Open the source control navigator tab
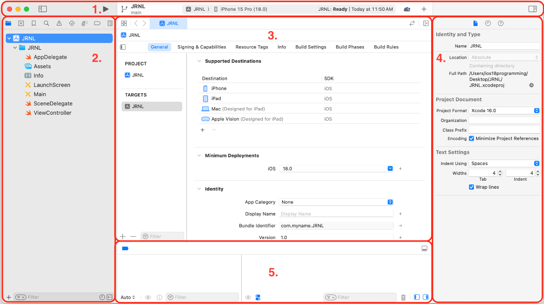This screenshot has height=304, width=544. [21, 23]
